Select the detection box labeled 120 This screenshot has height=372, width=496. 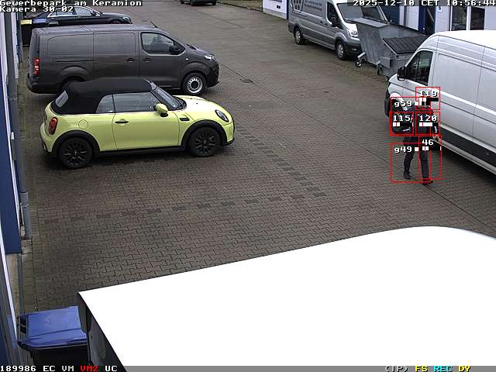point(428,123)
